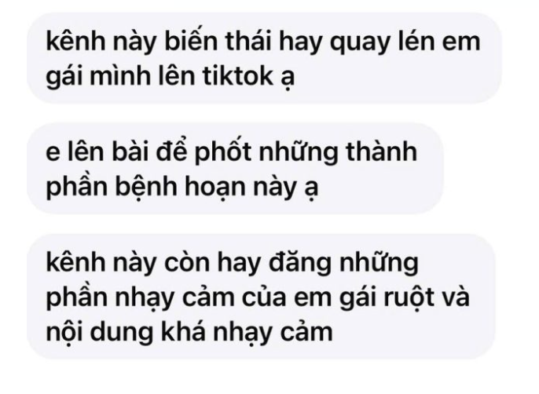Click the word 'để' in the second message
Image resolution: width=539 pixels, height=394 pixels.
coord(171,151)
